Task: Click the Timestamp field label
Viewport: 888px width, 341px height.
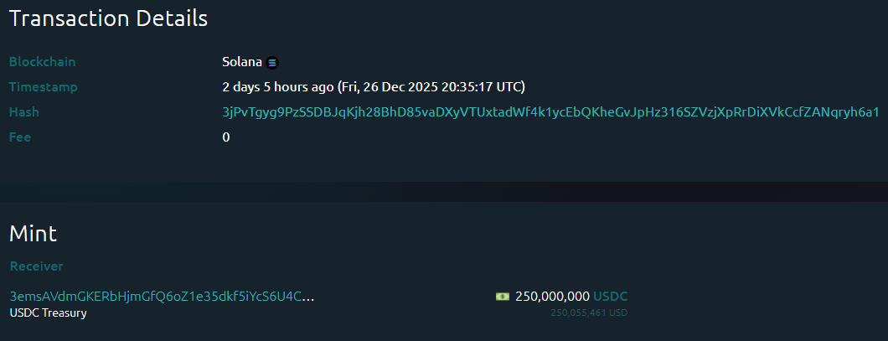Action: click(x=43, y=87)
